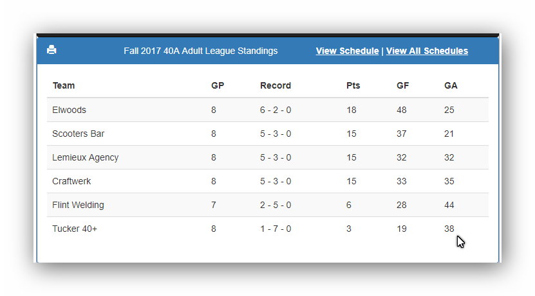Viewport: 535px width, 296px height.
Task: Click Flint Welding goals against 44
Action: [x=449, y=205]
